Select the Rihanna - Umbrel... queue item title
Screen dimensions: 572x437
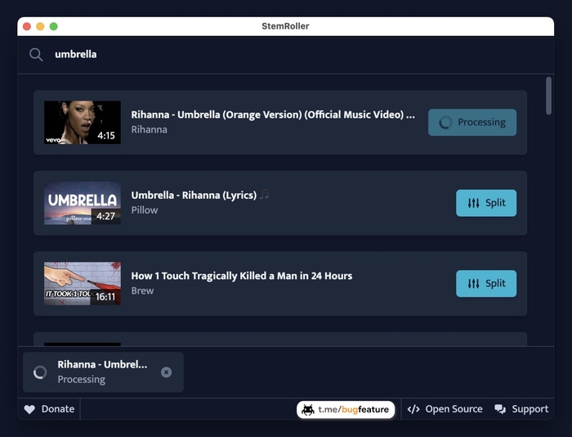[x=102, y=365]
